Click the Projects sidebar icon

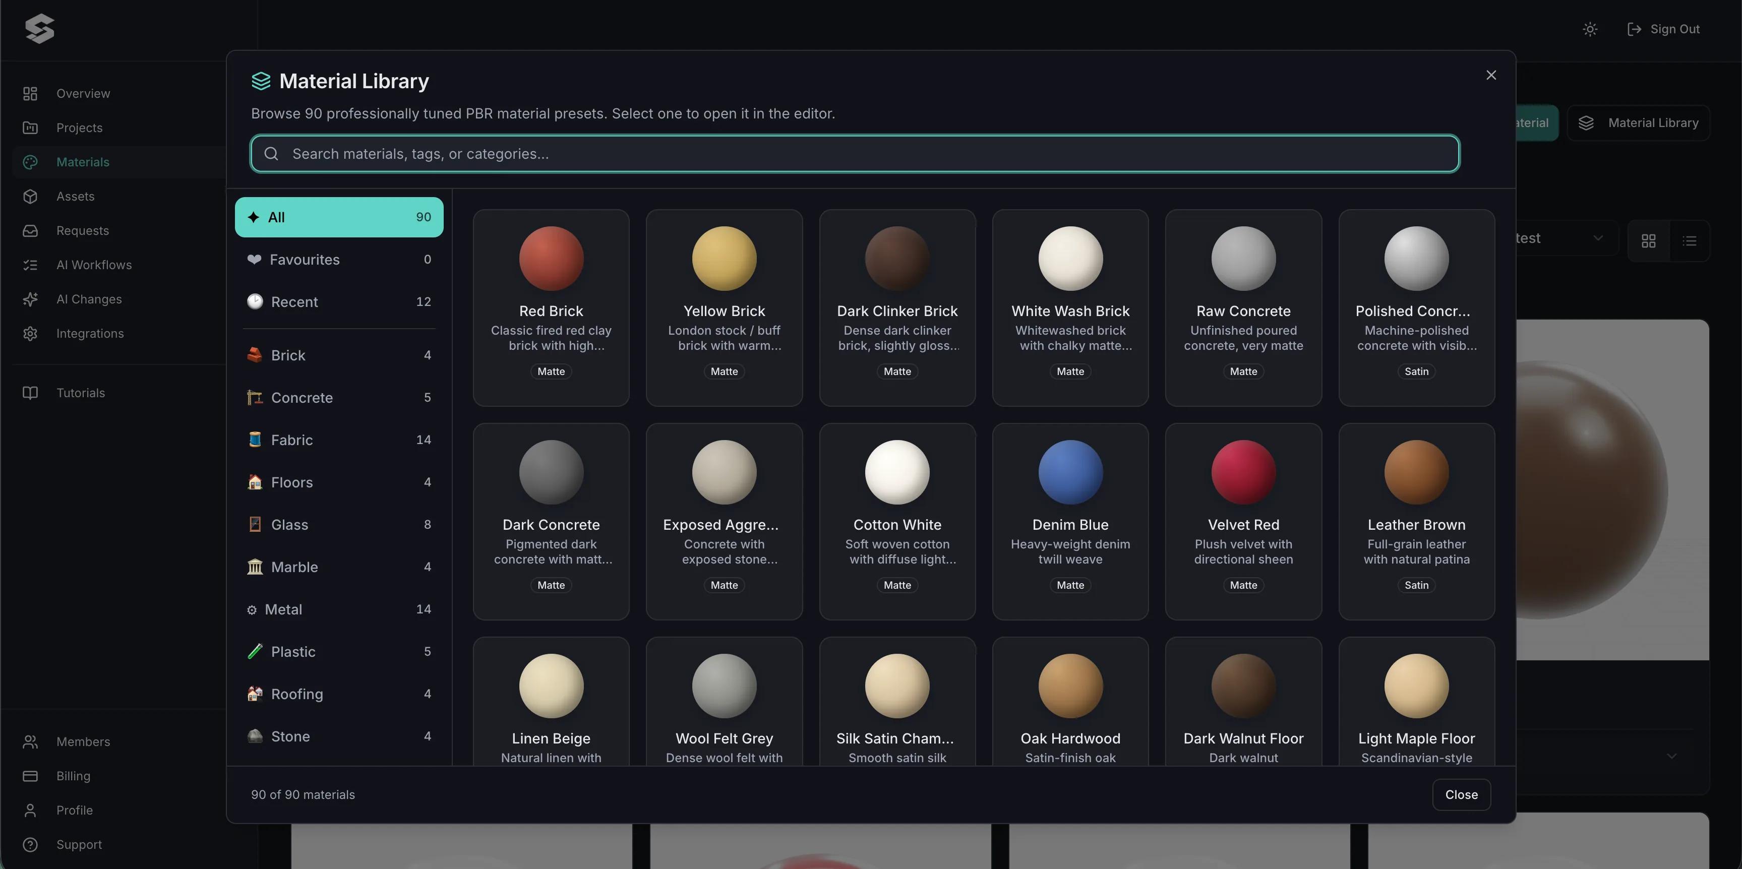[x=30, y=128]
